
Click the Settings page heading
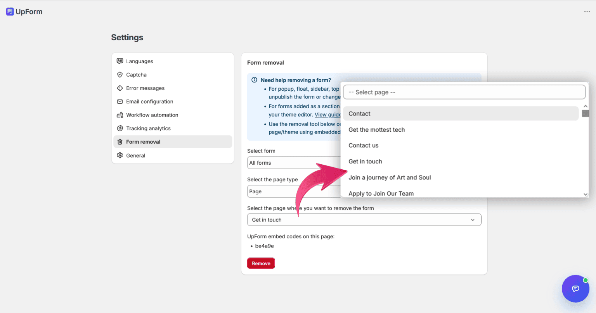pyautogui.click(x=127, y=38)
